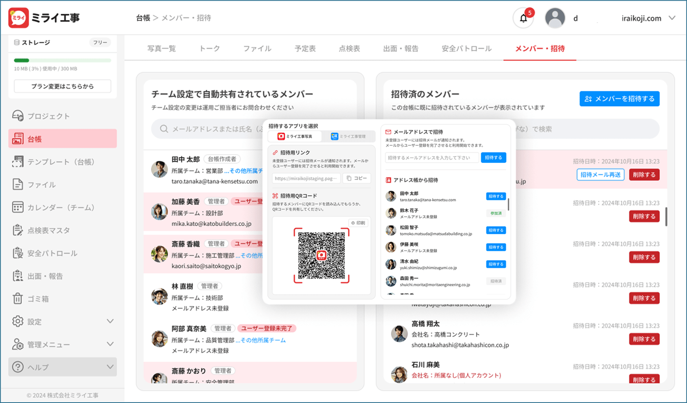Switch to the 写真一覧 tab
The height and width of the screenshot is (403, 687).
tap(161, 48)
